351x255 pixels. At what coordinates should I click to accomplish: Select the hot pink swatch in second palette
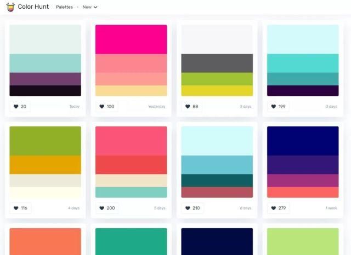pos(131,39)
